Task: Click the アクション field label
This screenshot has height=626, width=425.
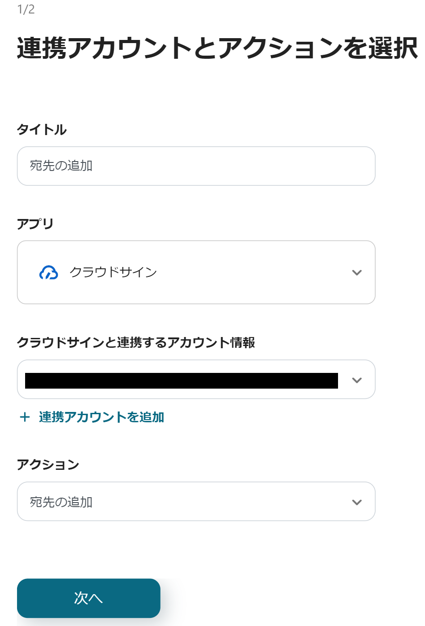Action: tap(48, 465)
